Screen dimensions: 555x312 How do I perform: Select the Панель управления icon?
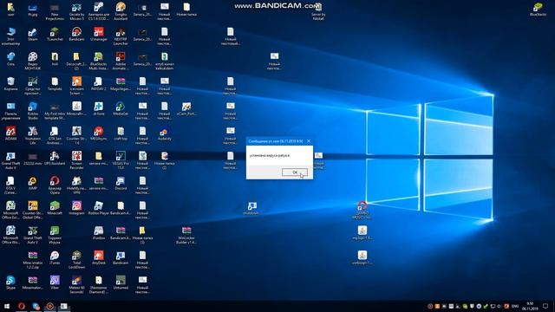[10, 111]
